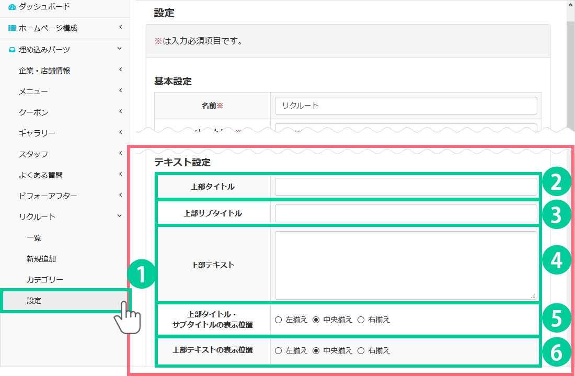Go to 新規追加 under リクルート

[x=41, y=258]
